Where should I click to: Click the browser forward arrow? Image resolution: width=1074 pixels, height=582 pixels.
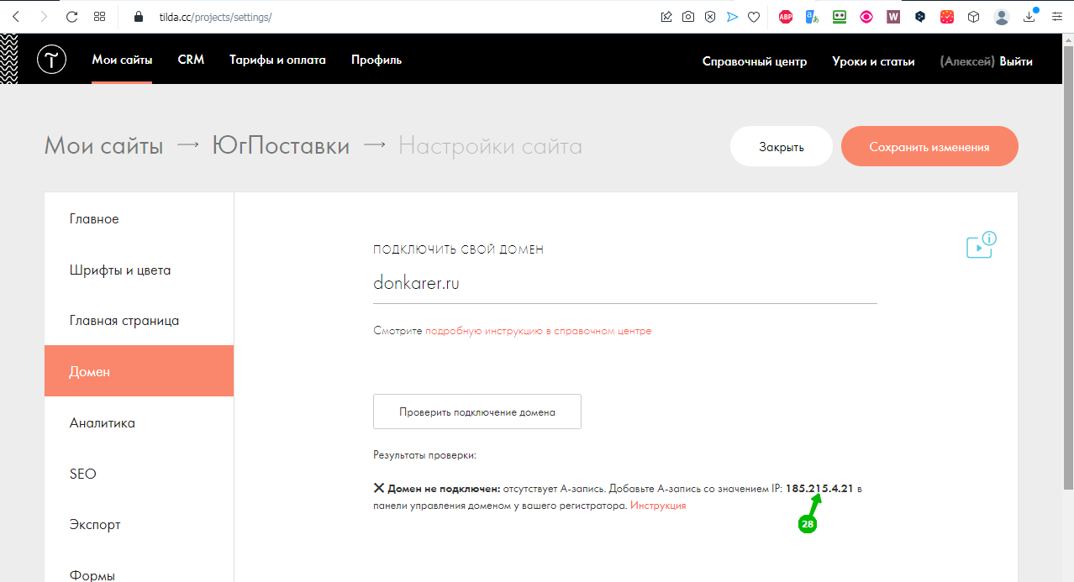pyautogui.click(x=44, y=16)
